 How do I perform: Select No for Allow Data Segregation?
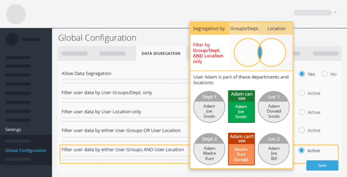point(324,74)
